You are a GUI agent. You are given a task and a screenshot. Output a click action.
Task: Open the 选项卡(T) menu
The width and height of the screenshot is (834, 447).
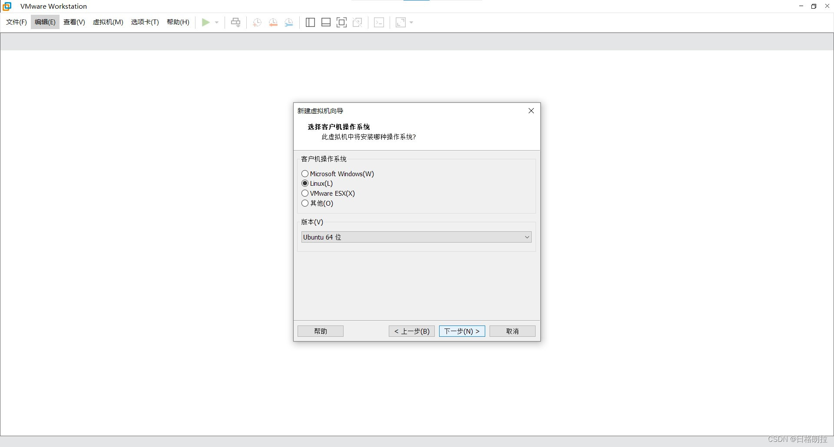(145, 22)
